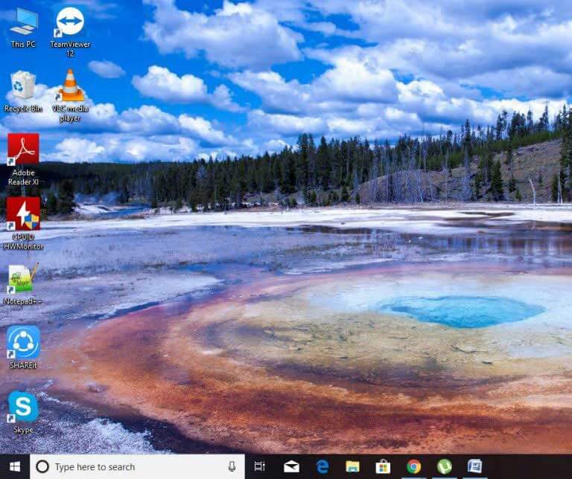
Task: Select the CPUID HWMonitor shortcut
Action: pos(23,223)
